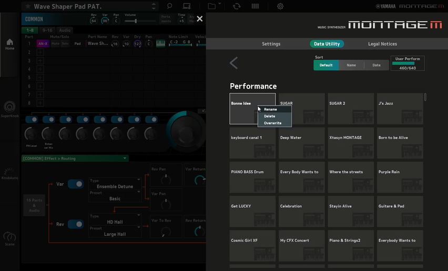Click the search magnifier icon
The width and height of the screenshot is (448, 271).
click(x=170, y=6)
